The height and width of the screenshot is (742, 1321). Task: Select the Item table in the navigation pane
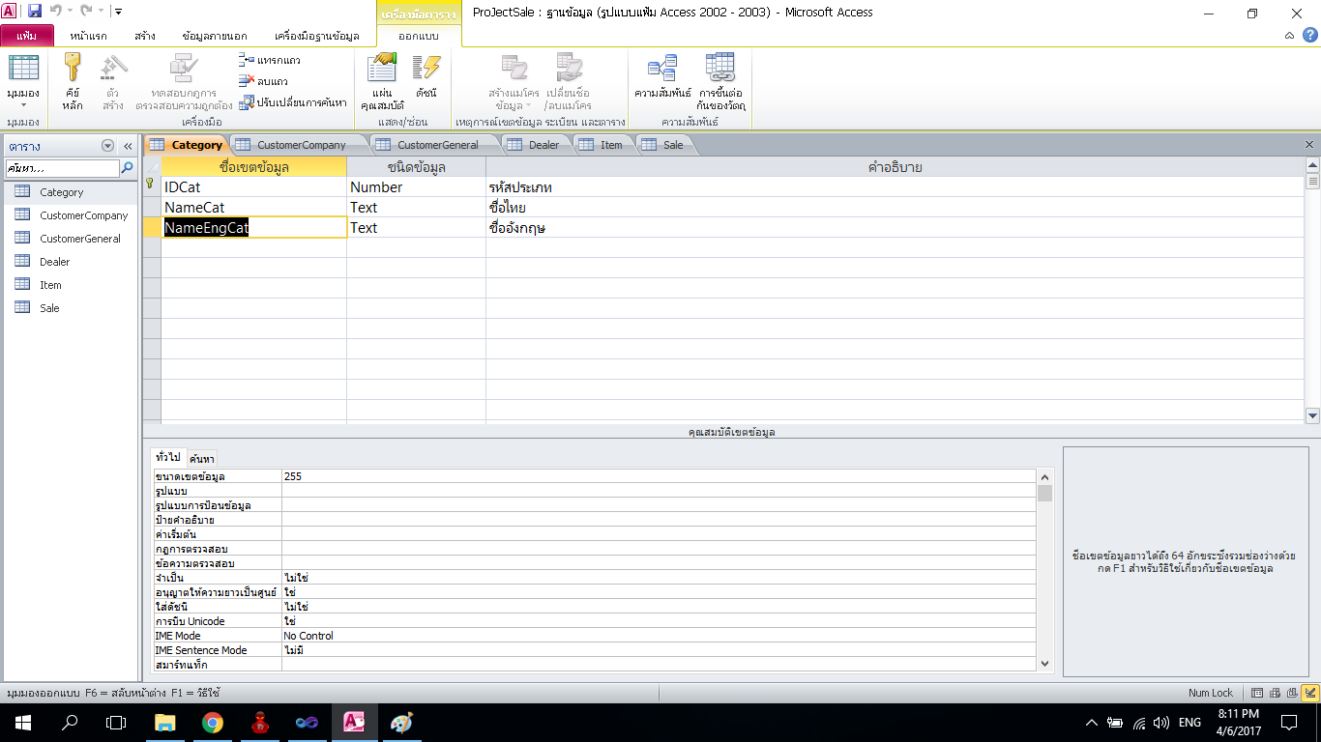(x=70, y=285)
